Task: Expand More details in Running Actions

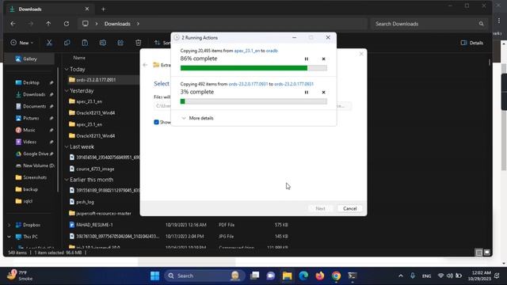Action: click(197, 118)
